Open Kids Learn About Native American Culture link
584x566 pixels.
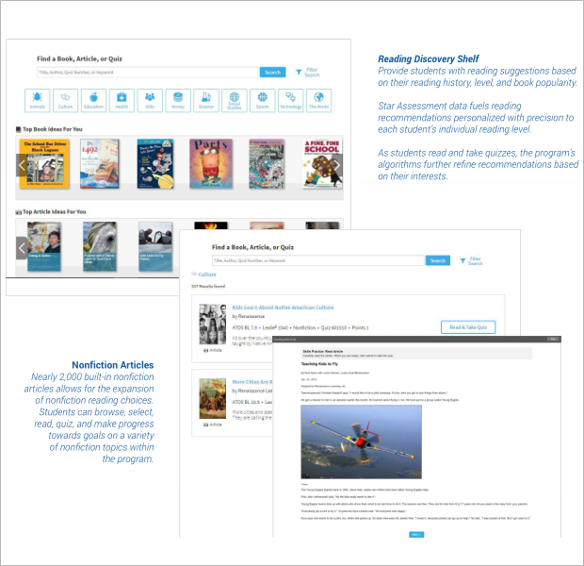(x=283, y=308)
